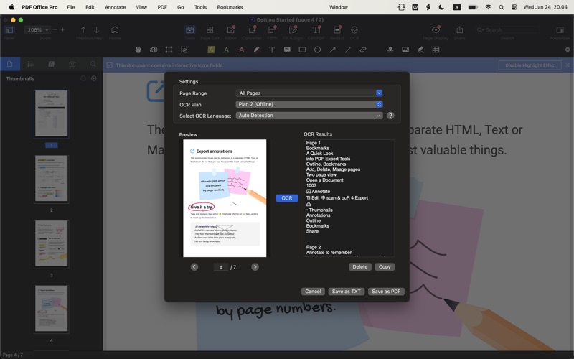Toggle the Panel sidebar button
Viewport: 574px width, 359px height.
9,30
